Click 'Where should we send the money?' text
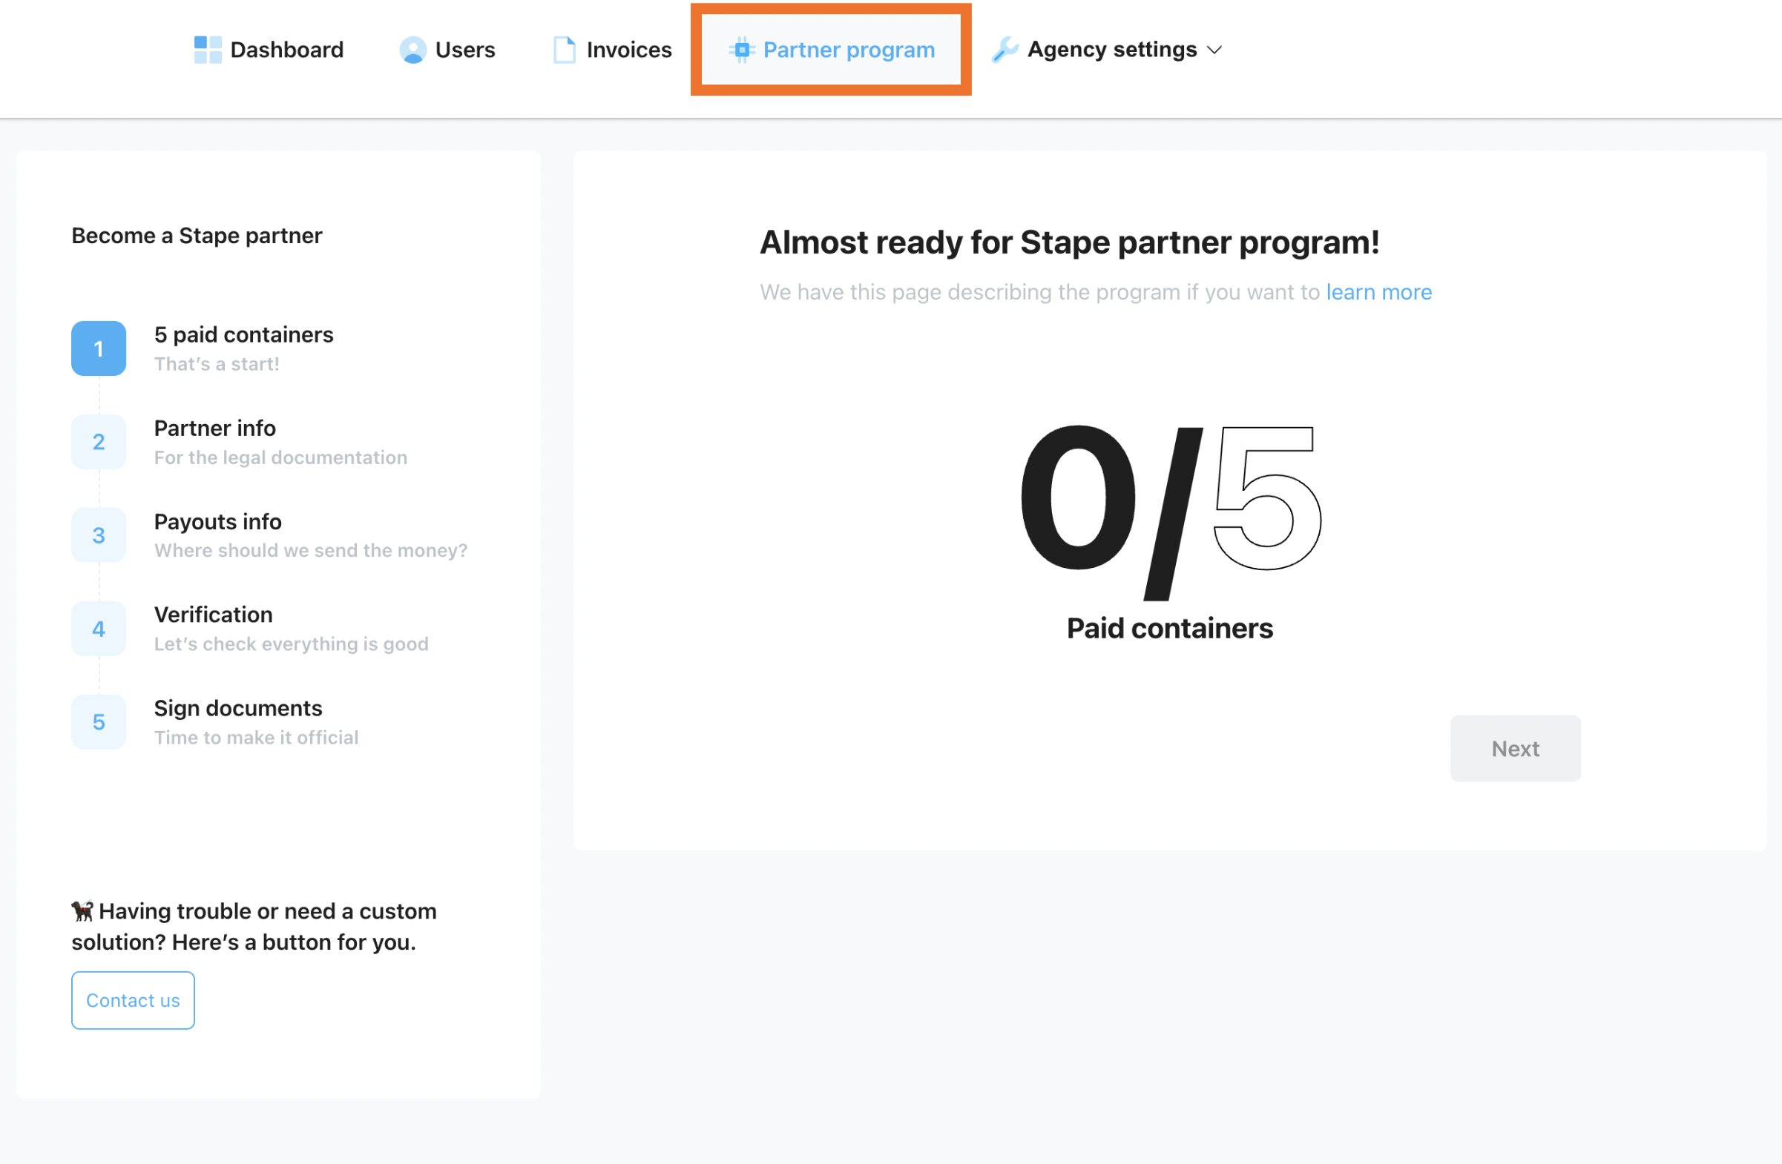1782x1164 pixels. point(311,551)
